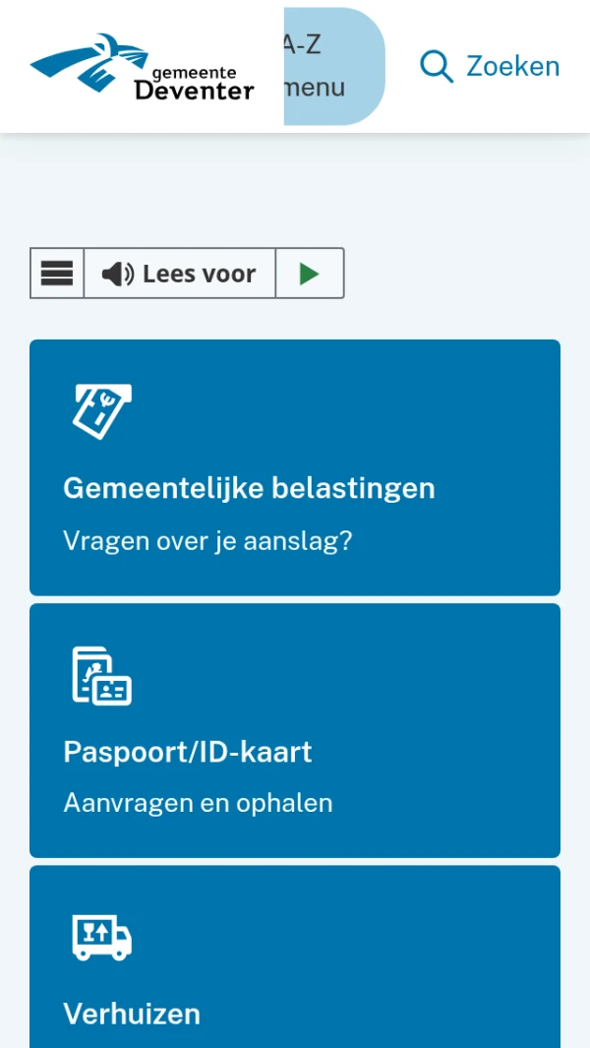The height and width of the screenshot is (1048, 590).
Task: Click the 'Deventer' wordmark in the logo
Action: click(194, 92)
